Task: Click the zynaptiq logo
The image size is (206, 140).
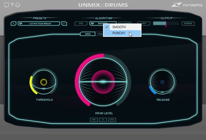Action: [186, 5]
